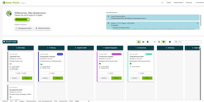
Task: Open Details for Einfamilienhaus Wien
Action: pos(135,78)
